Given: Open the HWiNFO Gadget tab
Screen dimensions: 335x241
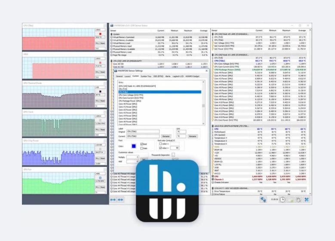Looking at the screenshot, I should pos(192,76).
